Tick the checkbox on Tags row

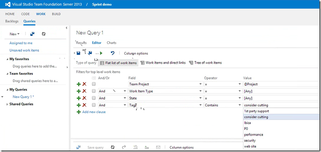coord(93,105)
